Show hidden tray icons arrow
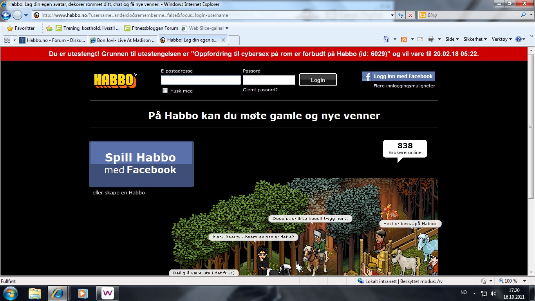This screenshot has width=535, height=301. pyautogui.click(x=475, y=293)
